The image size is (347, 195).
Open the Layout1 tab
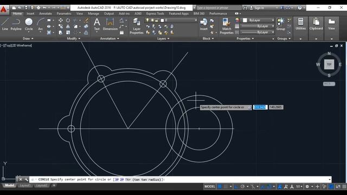[25, 185]
